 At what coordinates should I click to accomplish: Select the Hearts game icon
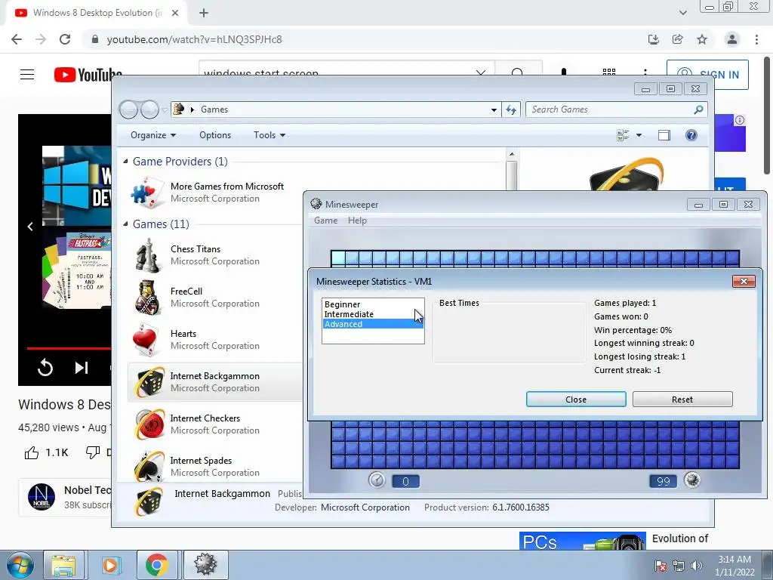click(146, 340)
